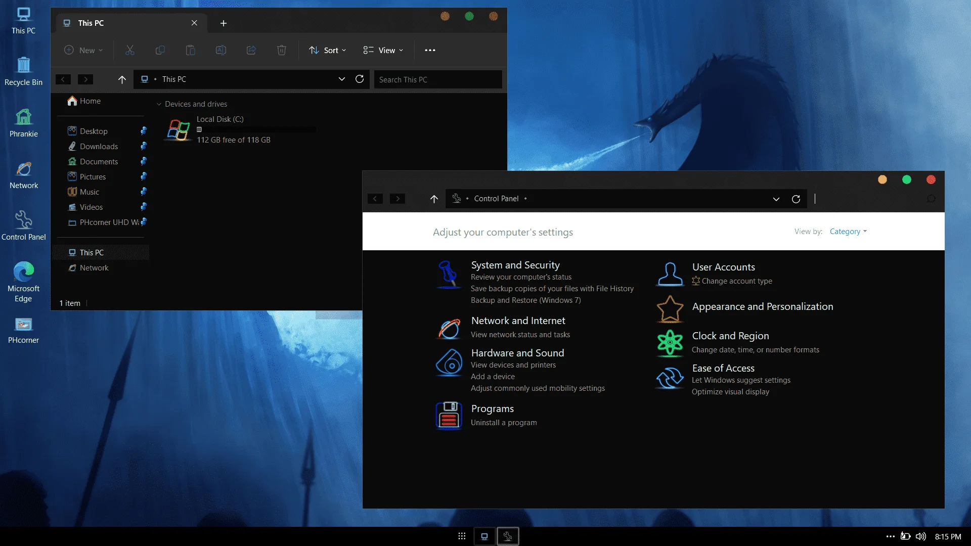Click the Delete trash icon in Explorer toolbar
Viewport: 971px width, 546px height.
pyautogui.click(x=282, y=50)
